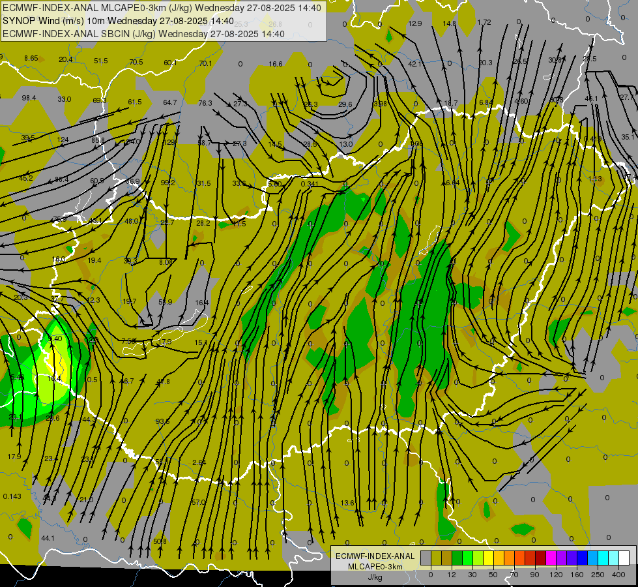Click the legend tick label 50

493,575
